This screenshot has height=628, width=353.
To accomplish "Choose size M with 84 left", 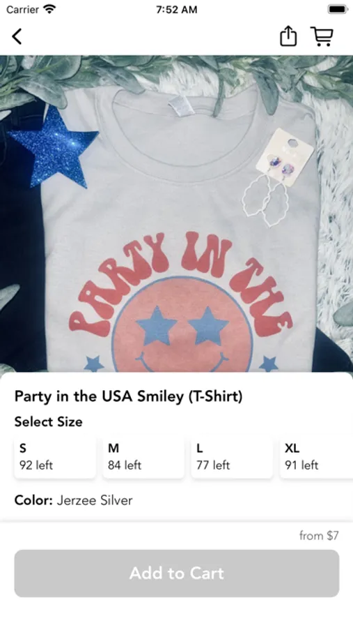I will tap(143, 457).
